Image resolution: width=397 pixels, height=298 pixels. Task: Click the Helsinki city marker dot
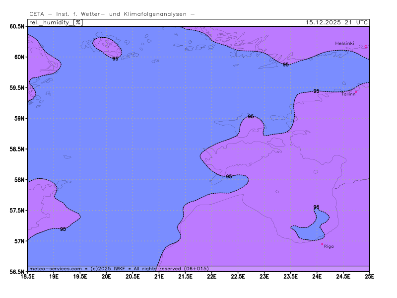[x=366, y=47]
